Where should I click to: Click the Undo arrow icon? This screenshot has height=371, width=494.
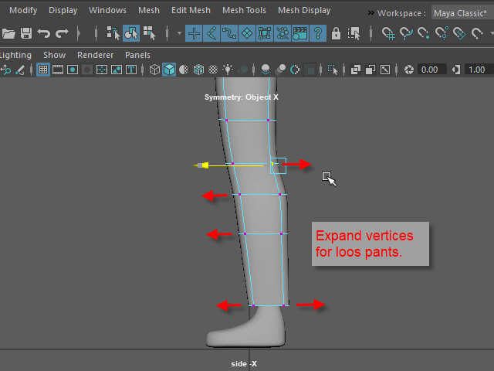[44, 33]
